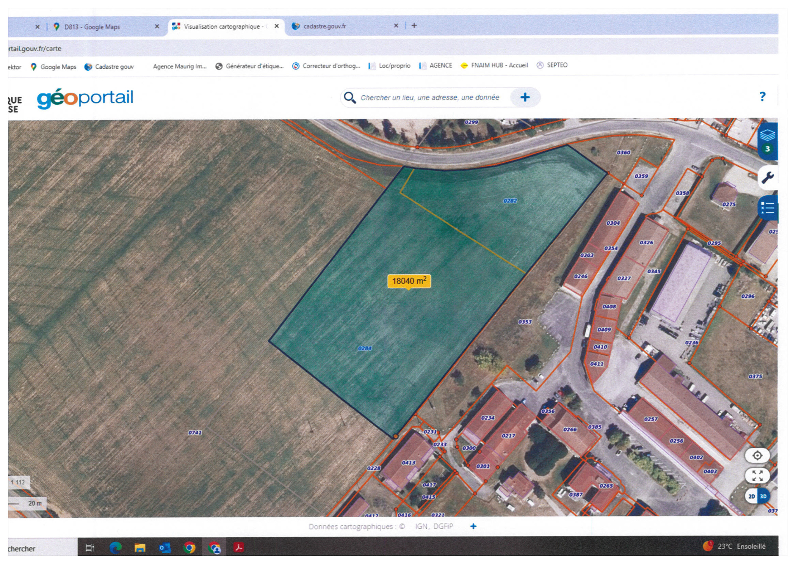Click the search magnifying glass icon
The width and height of the screenshot is (796, 567).
[350, 98]
